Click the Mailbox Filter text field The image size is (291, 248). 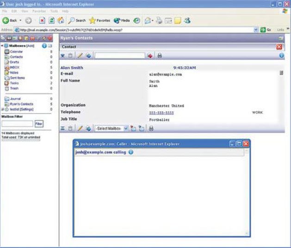coord(17,124)
